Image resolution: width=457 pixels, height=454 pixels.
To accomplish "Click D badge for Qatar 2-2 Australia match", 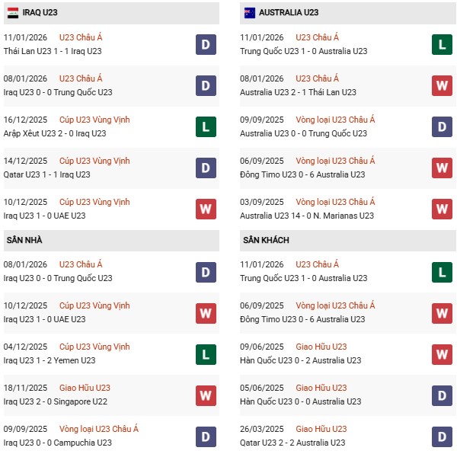I will click(x=443, y=436).
